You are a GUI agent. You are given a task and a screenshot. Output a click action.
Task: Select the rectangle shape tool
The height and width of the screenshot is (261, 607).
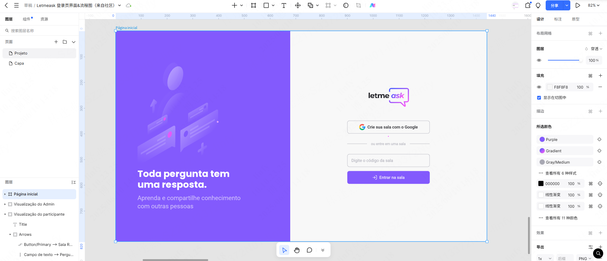[x=266, y=5]
